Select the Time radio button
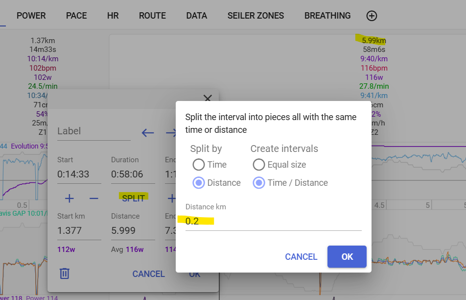Image resolution: width=466 pixels, height=300 pixels. [199, 165]
